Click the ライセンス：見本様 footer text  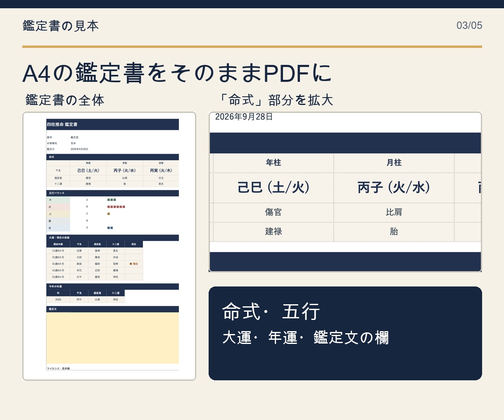(x=58, y=368)
